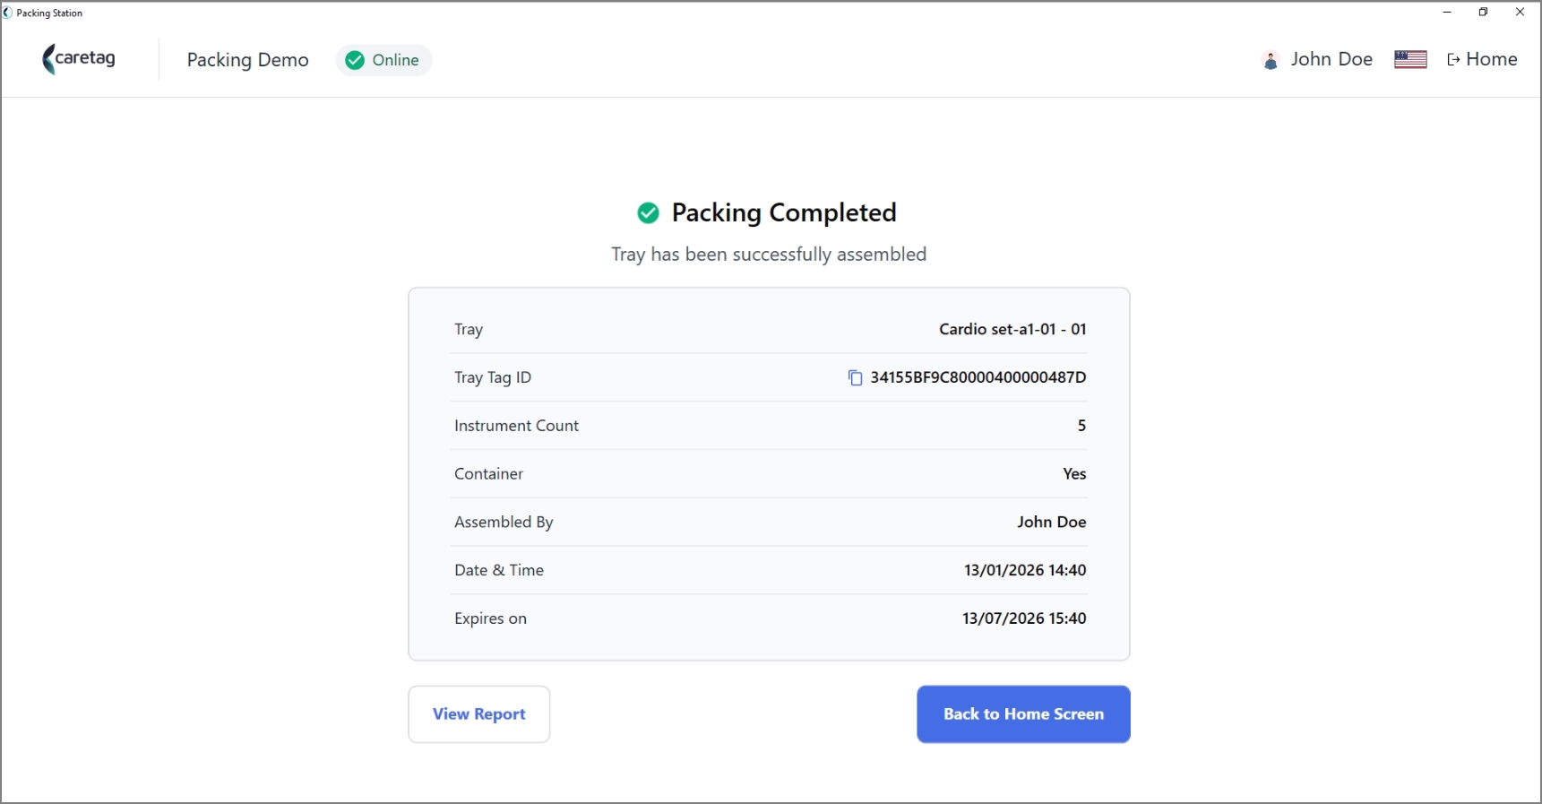Open language selection via US flag
Image resolution: width=1542 pixels, height=804 pixels.
point(1410,59)
